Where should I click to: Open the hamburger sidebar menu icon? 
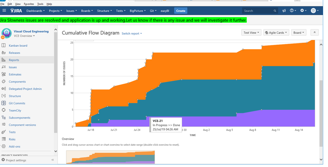pos(4,10)
